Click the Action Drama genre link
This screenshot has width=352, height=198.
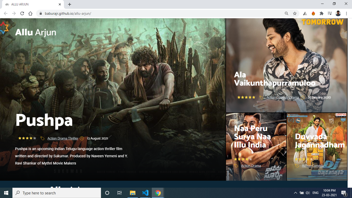pos(251,166)
